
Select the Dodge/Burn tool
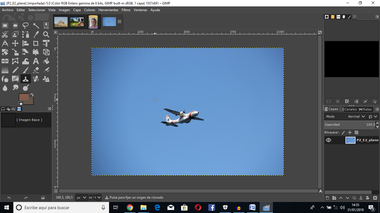tap(26, 88)
